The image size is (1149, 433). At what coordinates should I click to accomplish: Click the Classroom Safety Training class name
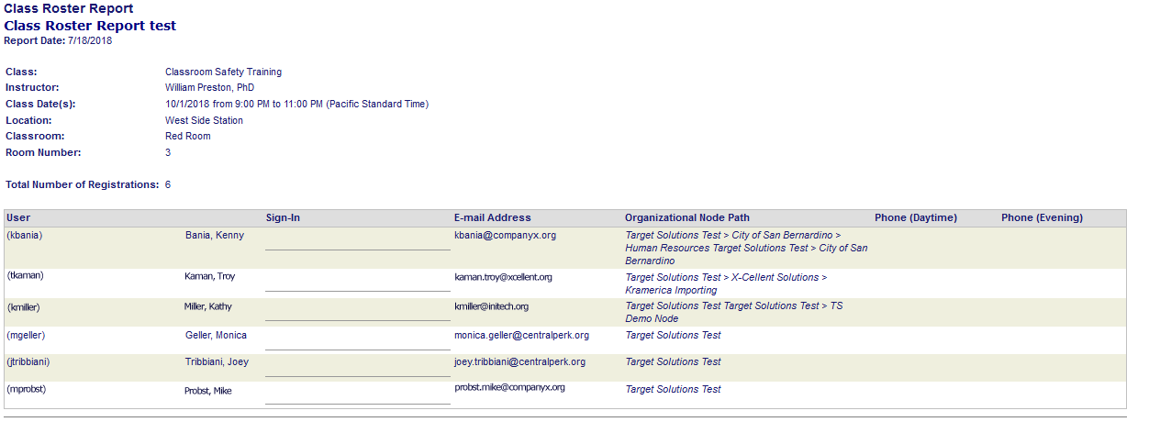(223, 72)
